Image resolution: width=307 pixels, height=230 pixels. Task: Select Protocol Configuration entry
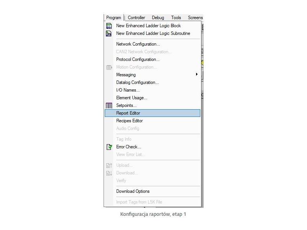click(152, 59)
